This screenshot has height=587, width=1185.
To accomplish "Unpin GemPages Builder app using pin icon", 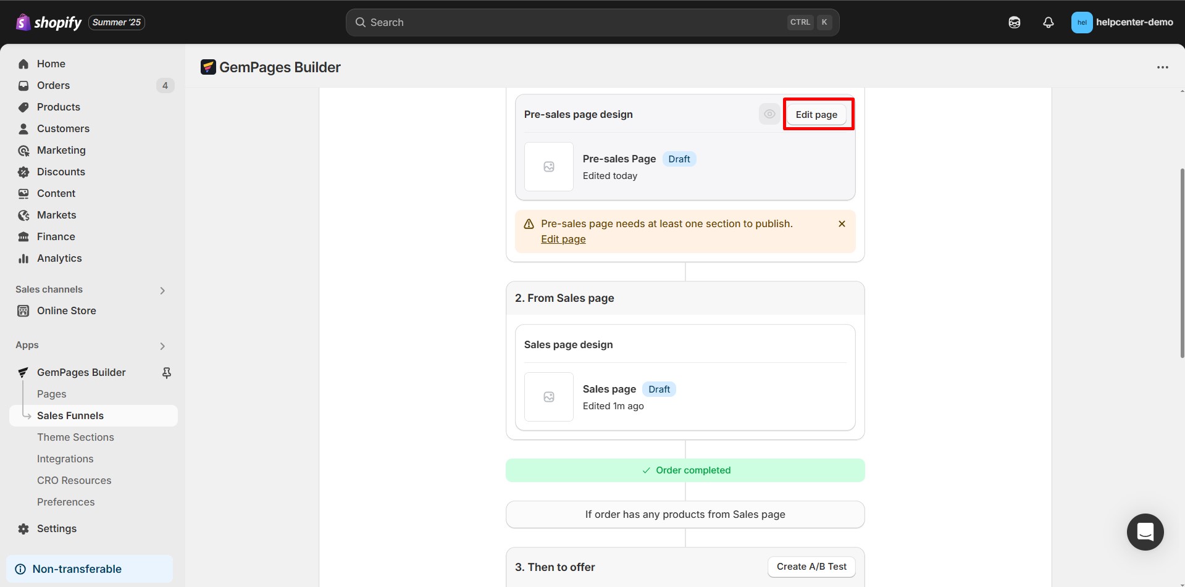I will 166,372.
